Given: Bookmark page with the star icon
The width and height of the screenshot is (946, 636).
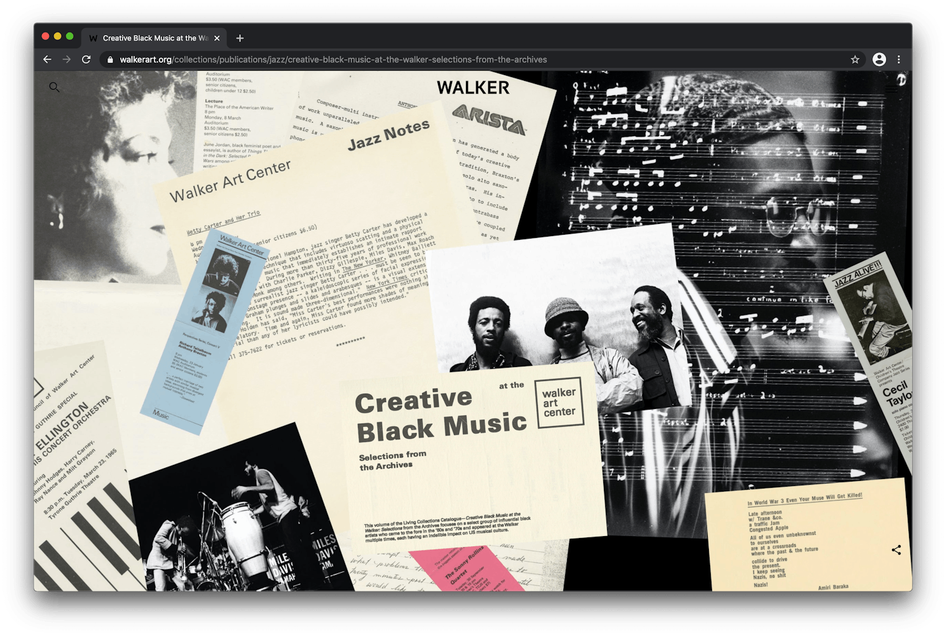Looking at the screenshot, I should coord(855,60).
